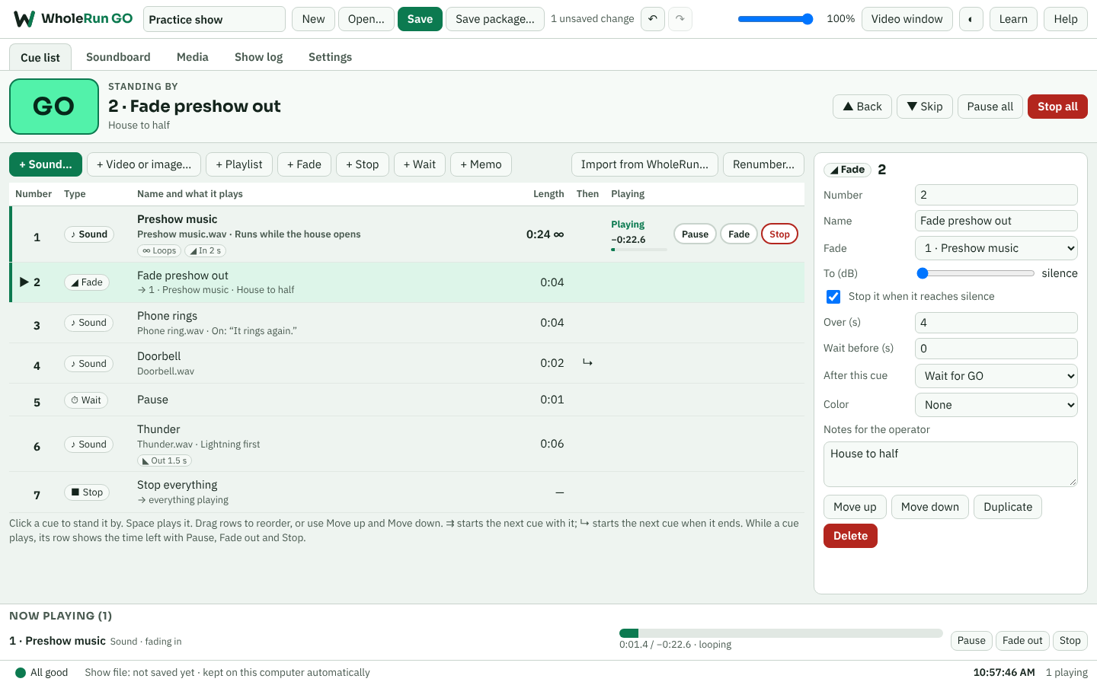Click the 'Out 1.5 s' badge under Thunder

(165, 461)
